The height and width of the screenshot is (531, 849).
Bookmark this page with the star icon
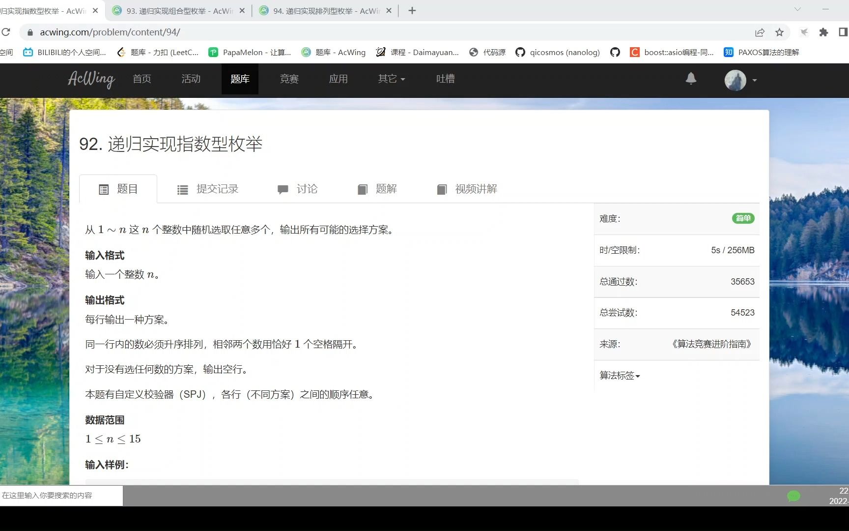[x=779, y=32]
